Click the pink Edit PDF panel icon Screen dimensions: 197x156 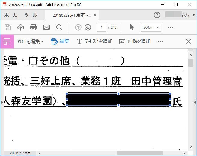pyautogui.click(x=7, y=41)
